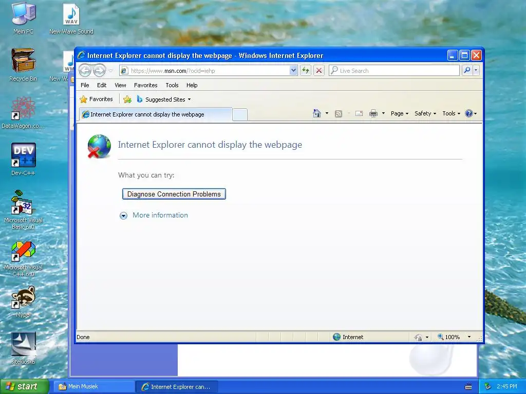Click inside the Live Search box
The height and width of the screenshot is (394, 526).
(394, 71)
